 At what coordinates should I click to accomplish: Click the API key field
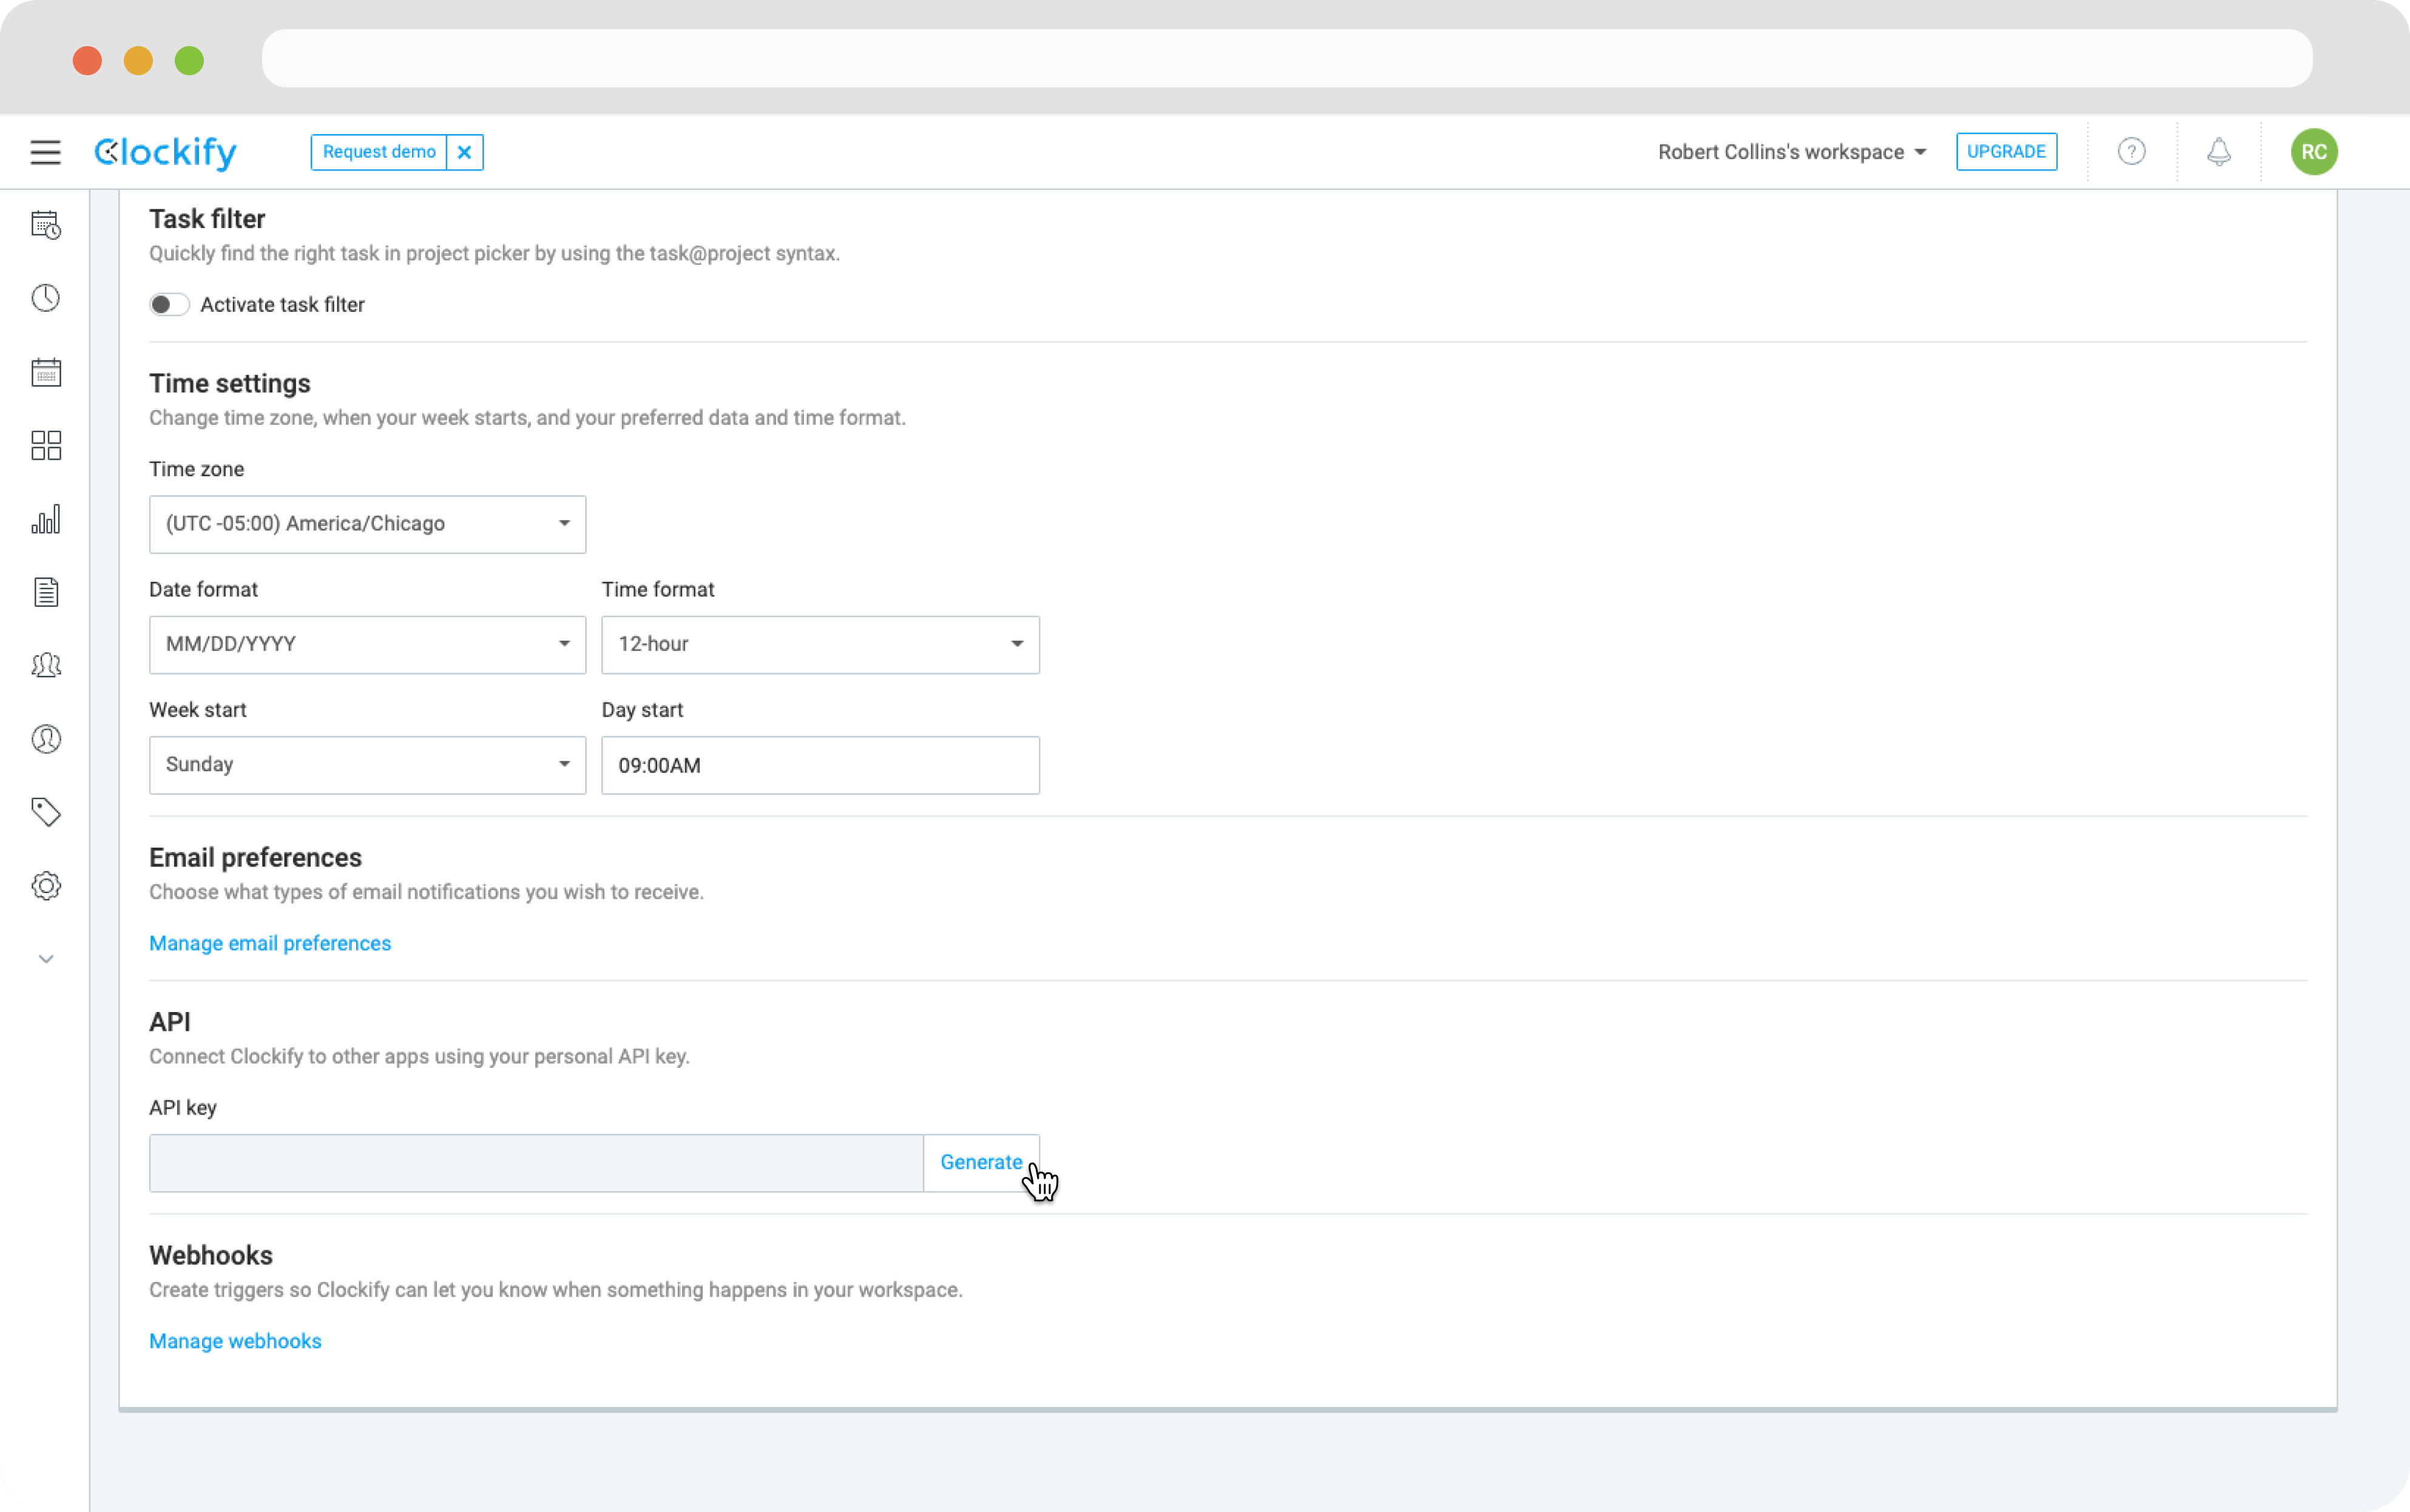click(x=536, y=1163)
